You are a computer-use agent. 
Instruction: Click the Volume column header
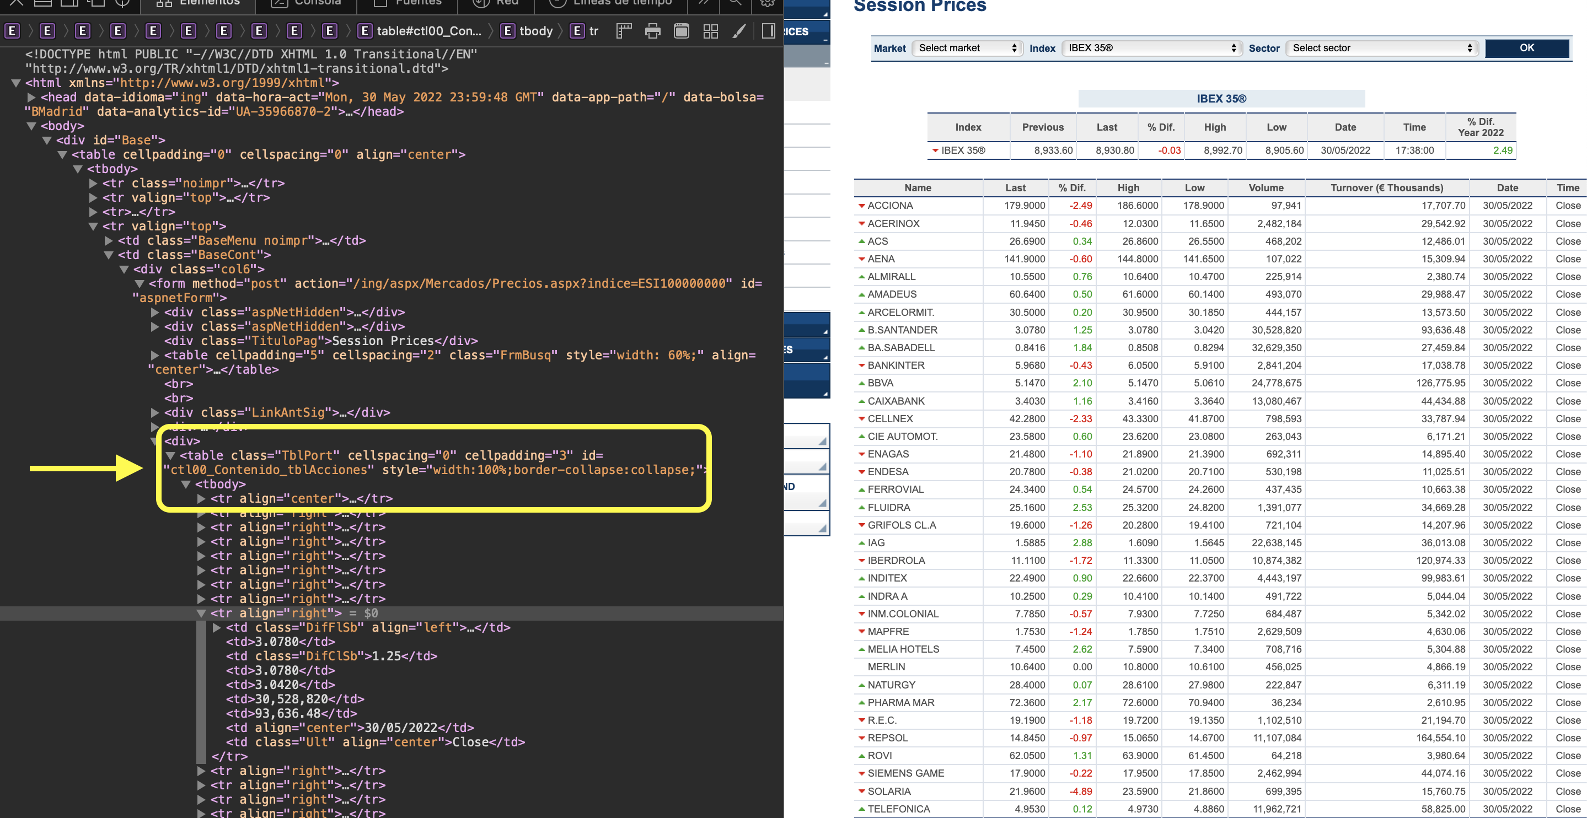pyautogui.click(x=1266, y=188)
